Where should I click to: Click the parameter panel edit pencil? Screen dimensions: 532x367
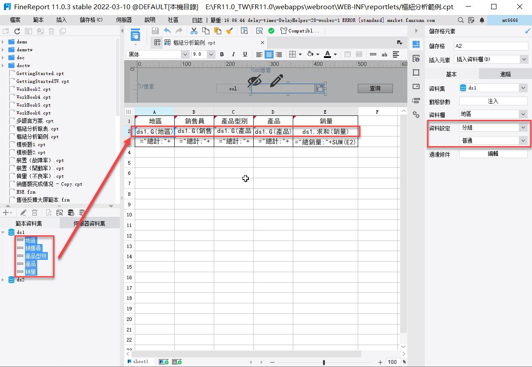pyautogui.click(x=276, y=81)
